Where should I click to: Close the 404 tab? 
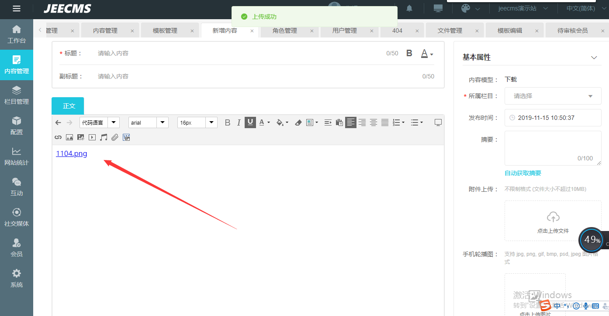[417, 31]
